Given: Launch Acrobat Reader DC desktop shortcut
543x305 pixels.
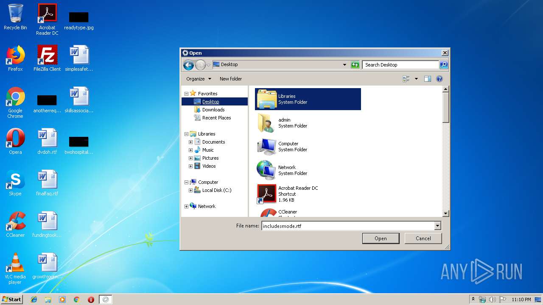Looking at the screenshot, I should pos(47,19).
